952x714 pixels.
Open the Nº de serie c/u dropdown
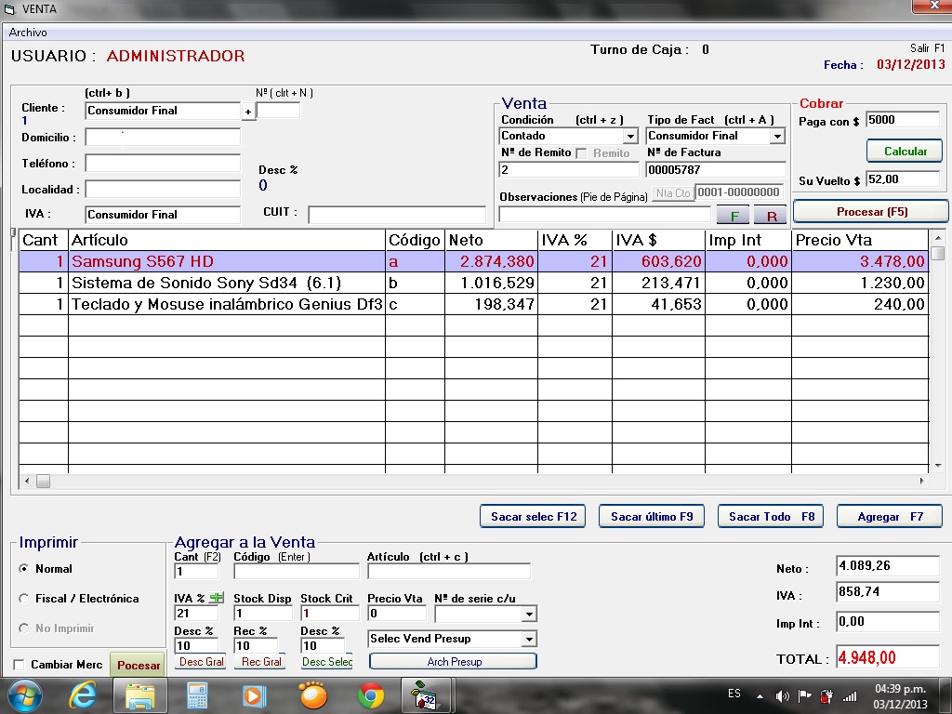529,615
